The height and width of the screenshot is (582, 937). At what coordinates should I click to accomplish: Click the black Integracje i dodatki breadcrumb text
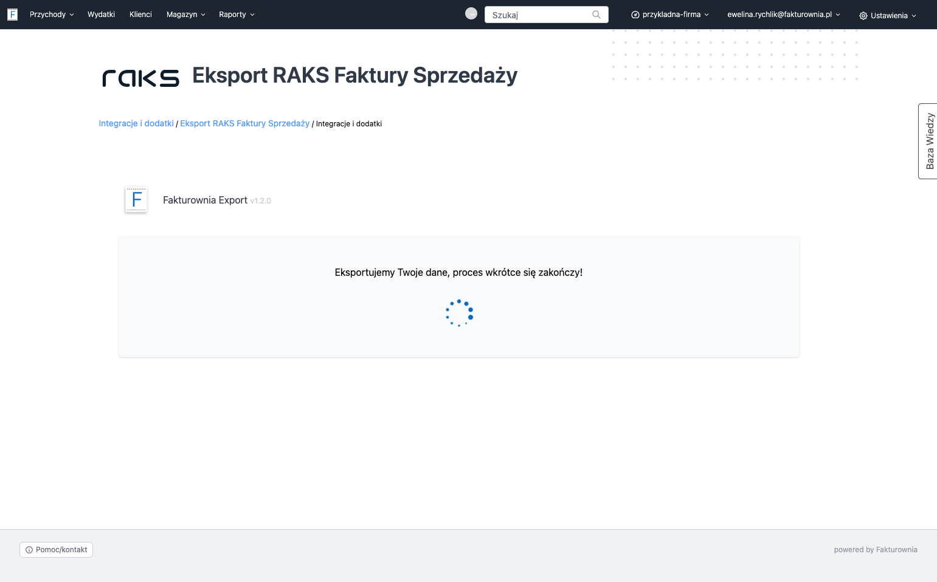click(x=349, y=124)
